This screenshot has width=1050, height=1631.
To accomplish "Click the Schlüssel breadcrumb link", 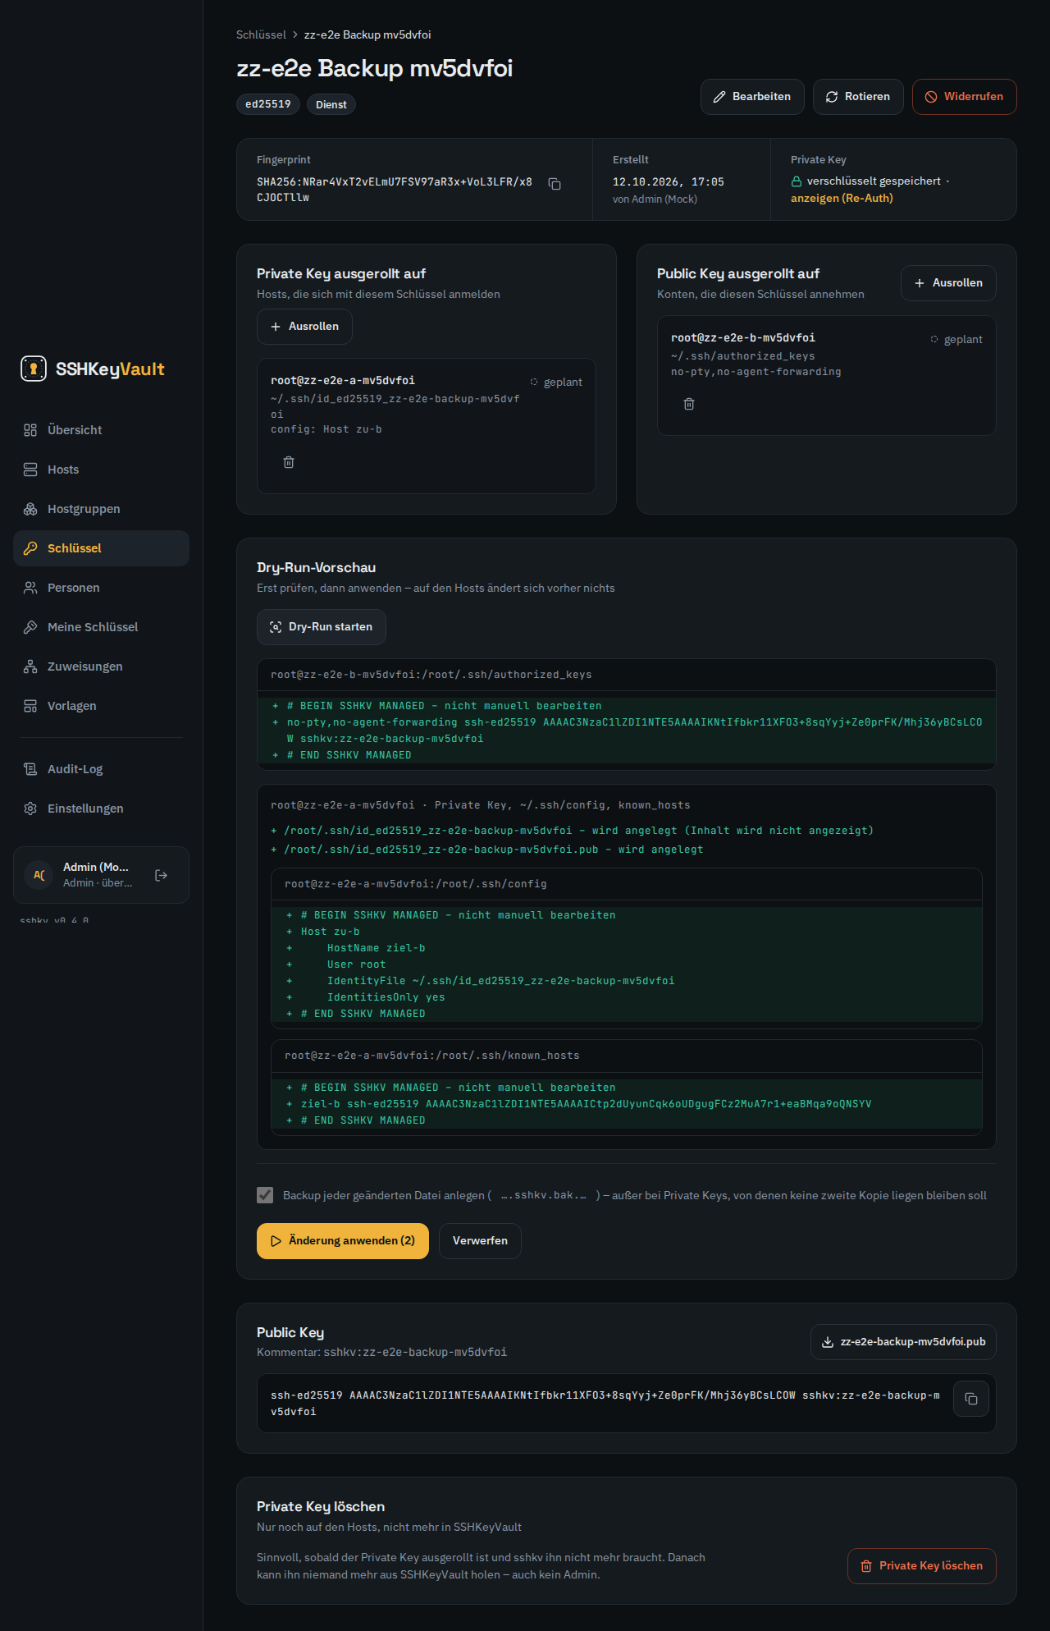I will click(261, 34).
